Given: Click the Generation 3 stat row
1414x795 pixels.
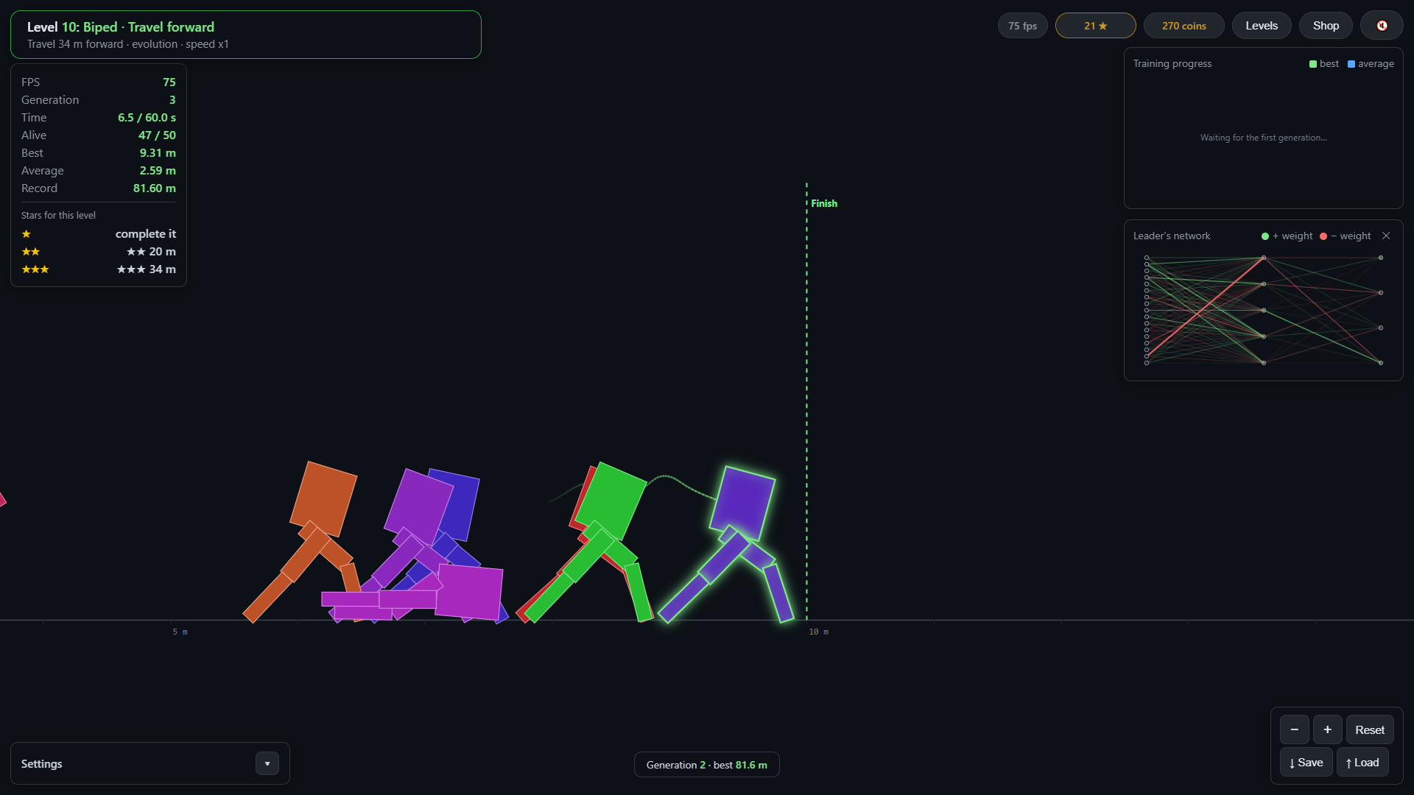Looking at the screenshot, I should [99, 99].
